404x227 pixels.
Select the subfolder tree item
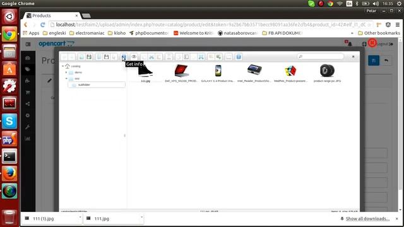point(97,84)
